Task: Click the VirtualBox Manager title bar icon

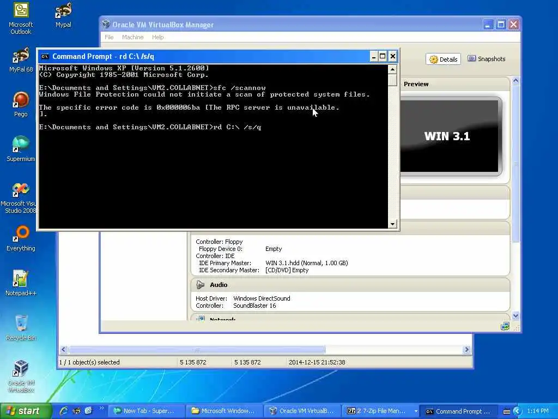Action: click(x=106, y=24)
